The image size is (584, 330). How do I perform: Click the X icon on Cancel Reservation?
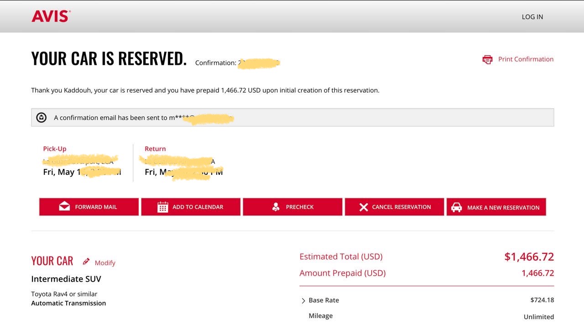click(x=363, y=207)
